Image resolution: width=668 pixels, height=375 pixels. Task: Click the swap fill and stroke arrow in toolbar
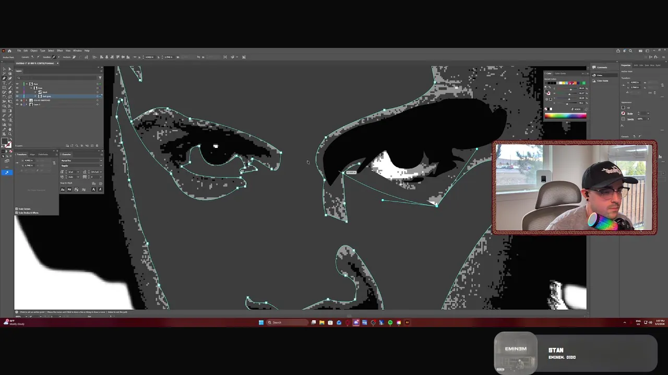click(x=10, y=139)
